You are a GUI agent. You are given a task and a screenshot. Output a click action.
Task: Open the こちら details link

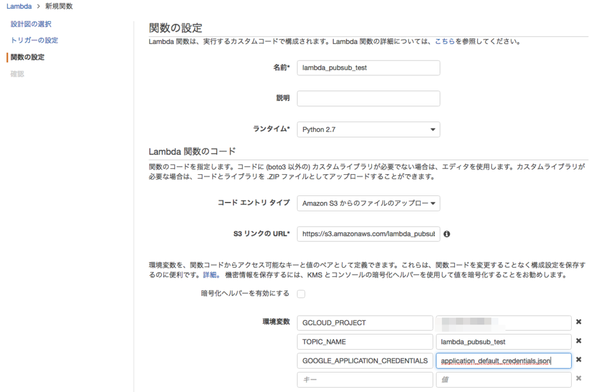coord(445,42)
